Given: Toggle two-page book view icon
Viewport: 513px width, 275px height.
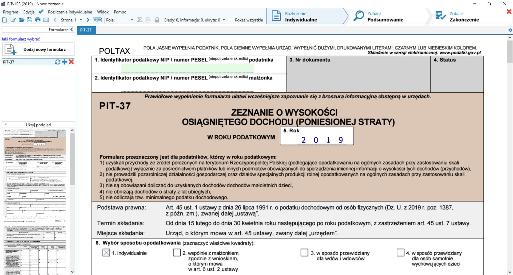Looking at the screenshot, I should [97, 20].
